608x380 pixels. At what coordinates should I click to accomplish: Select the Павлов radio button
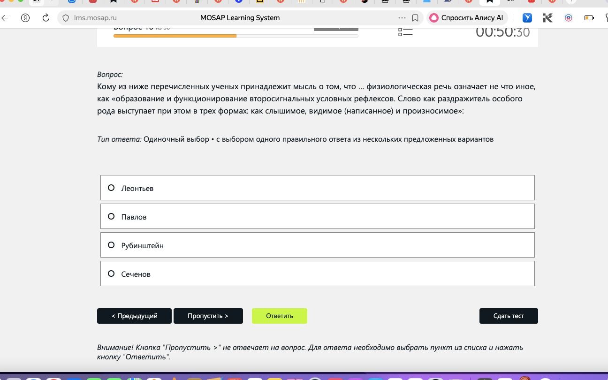coord(111,216)
